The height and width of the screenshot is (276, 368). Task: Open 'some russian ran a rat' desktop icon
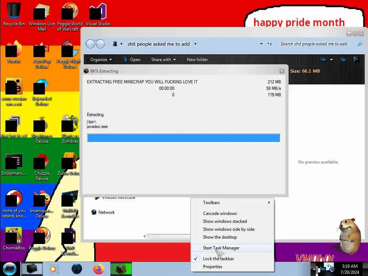click(x=14, y=92)
